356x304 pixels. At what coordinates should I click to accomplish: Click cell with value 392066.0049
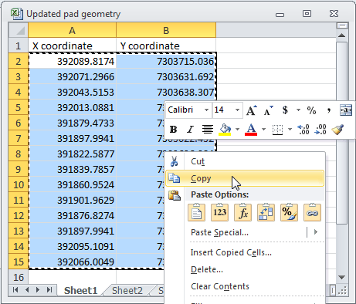point(72,262)
